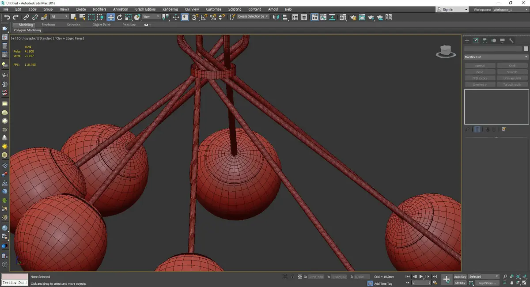Open the Scene Explorer toggle icon
Screen dimensions: 530x287
(295, 17)
